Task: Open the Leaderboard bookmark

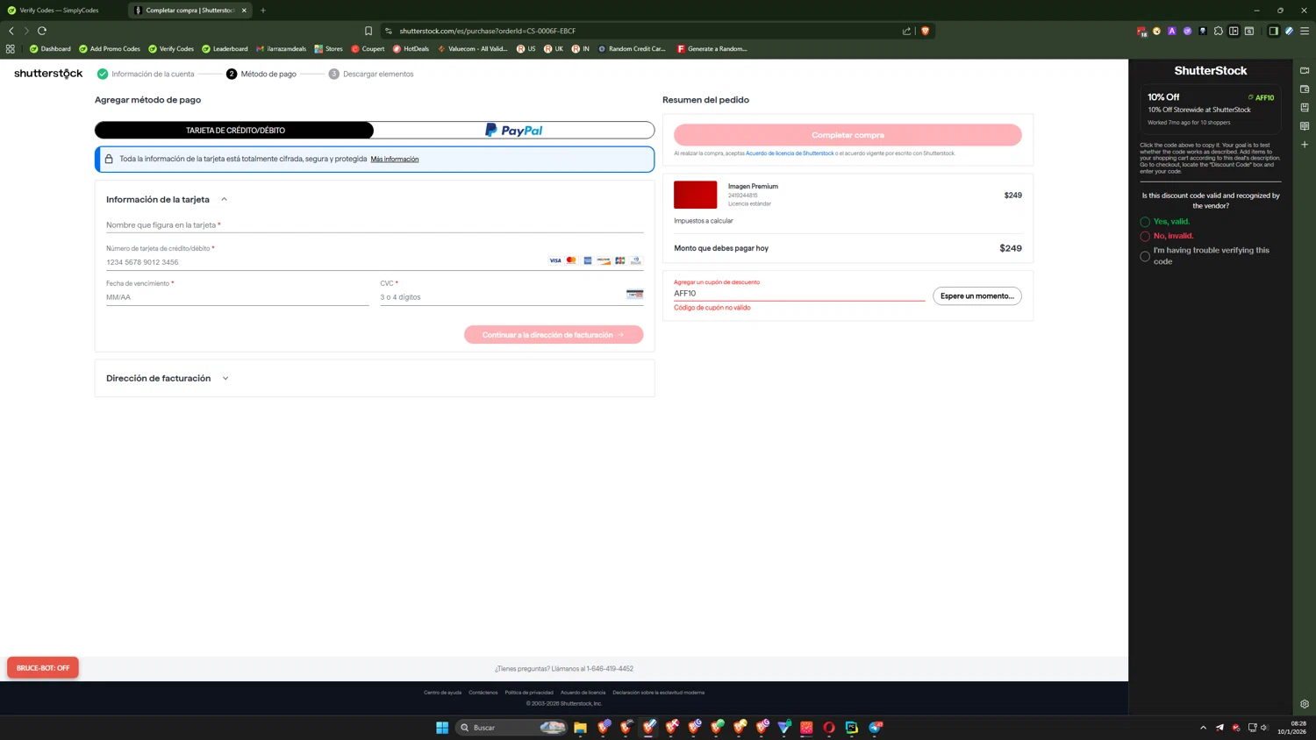Action: click(x=225, y=49)
